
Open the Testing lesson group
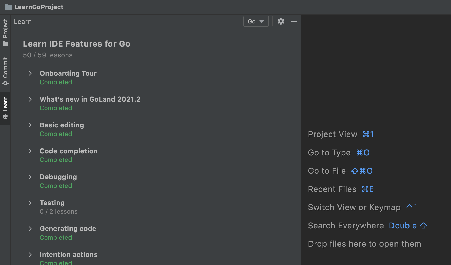point(52,203)
